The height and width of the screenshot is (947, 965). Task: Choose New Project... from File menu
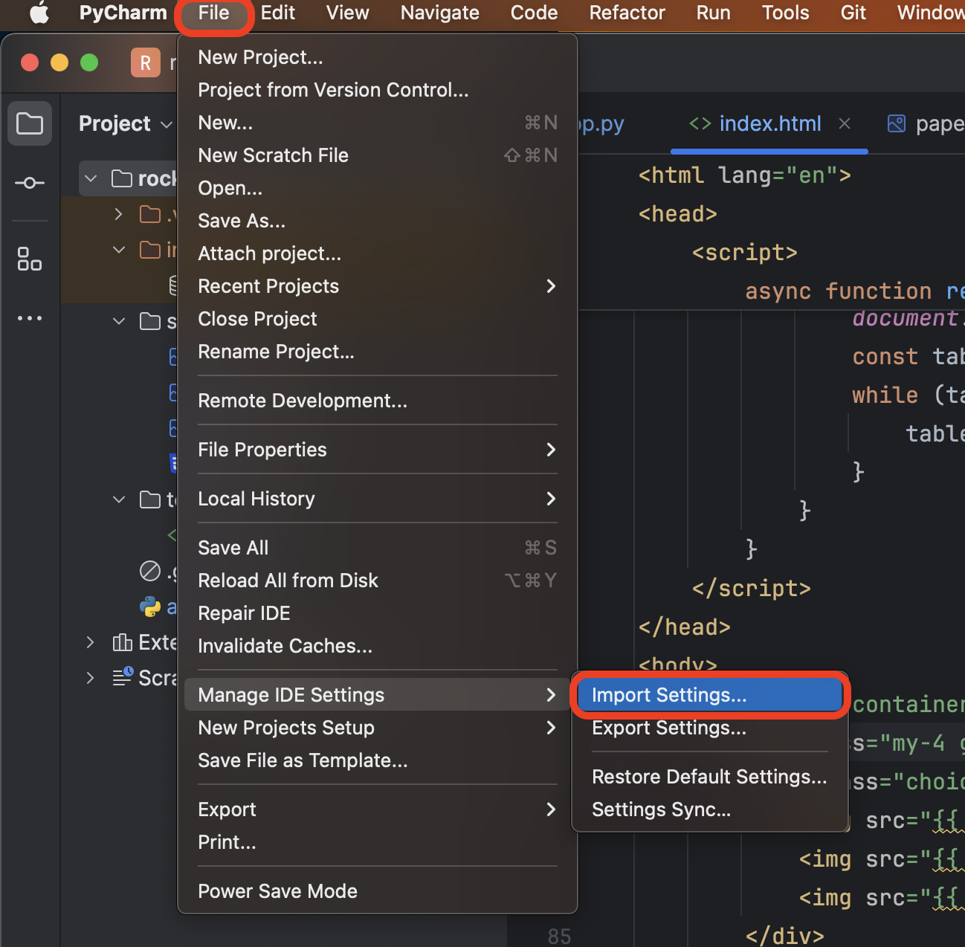point(378,57)
